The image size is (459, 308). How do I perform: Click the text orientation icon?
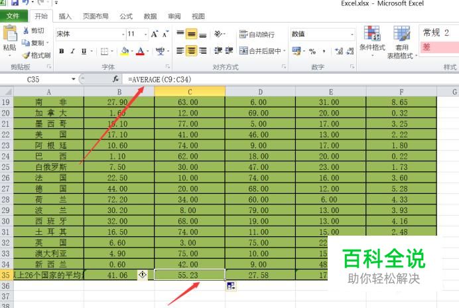218,34
